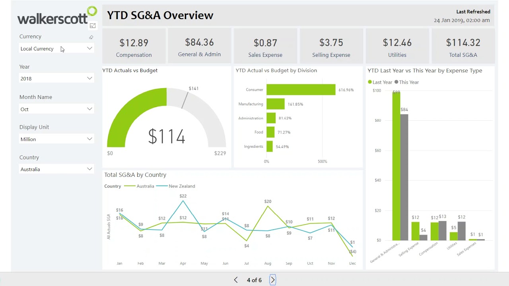The width and height of the screenshot is (509, 286).
Task: Click the Dec axis label in line chart
Action: [352, 263]
